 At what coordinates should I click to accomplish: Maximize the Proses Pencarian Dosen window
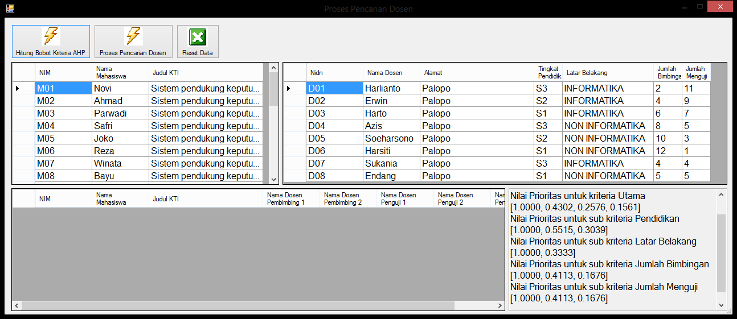click(699, 6)
